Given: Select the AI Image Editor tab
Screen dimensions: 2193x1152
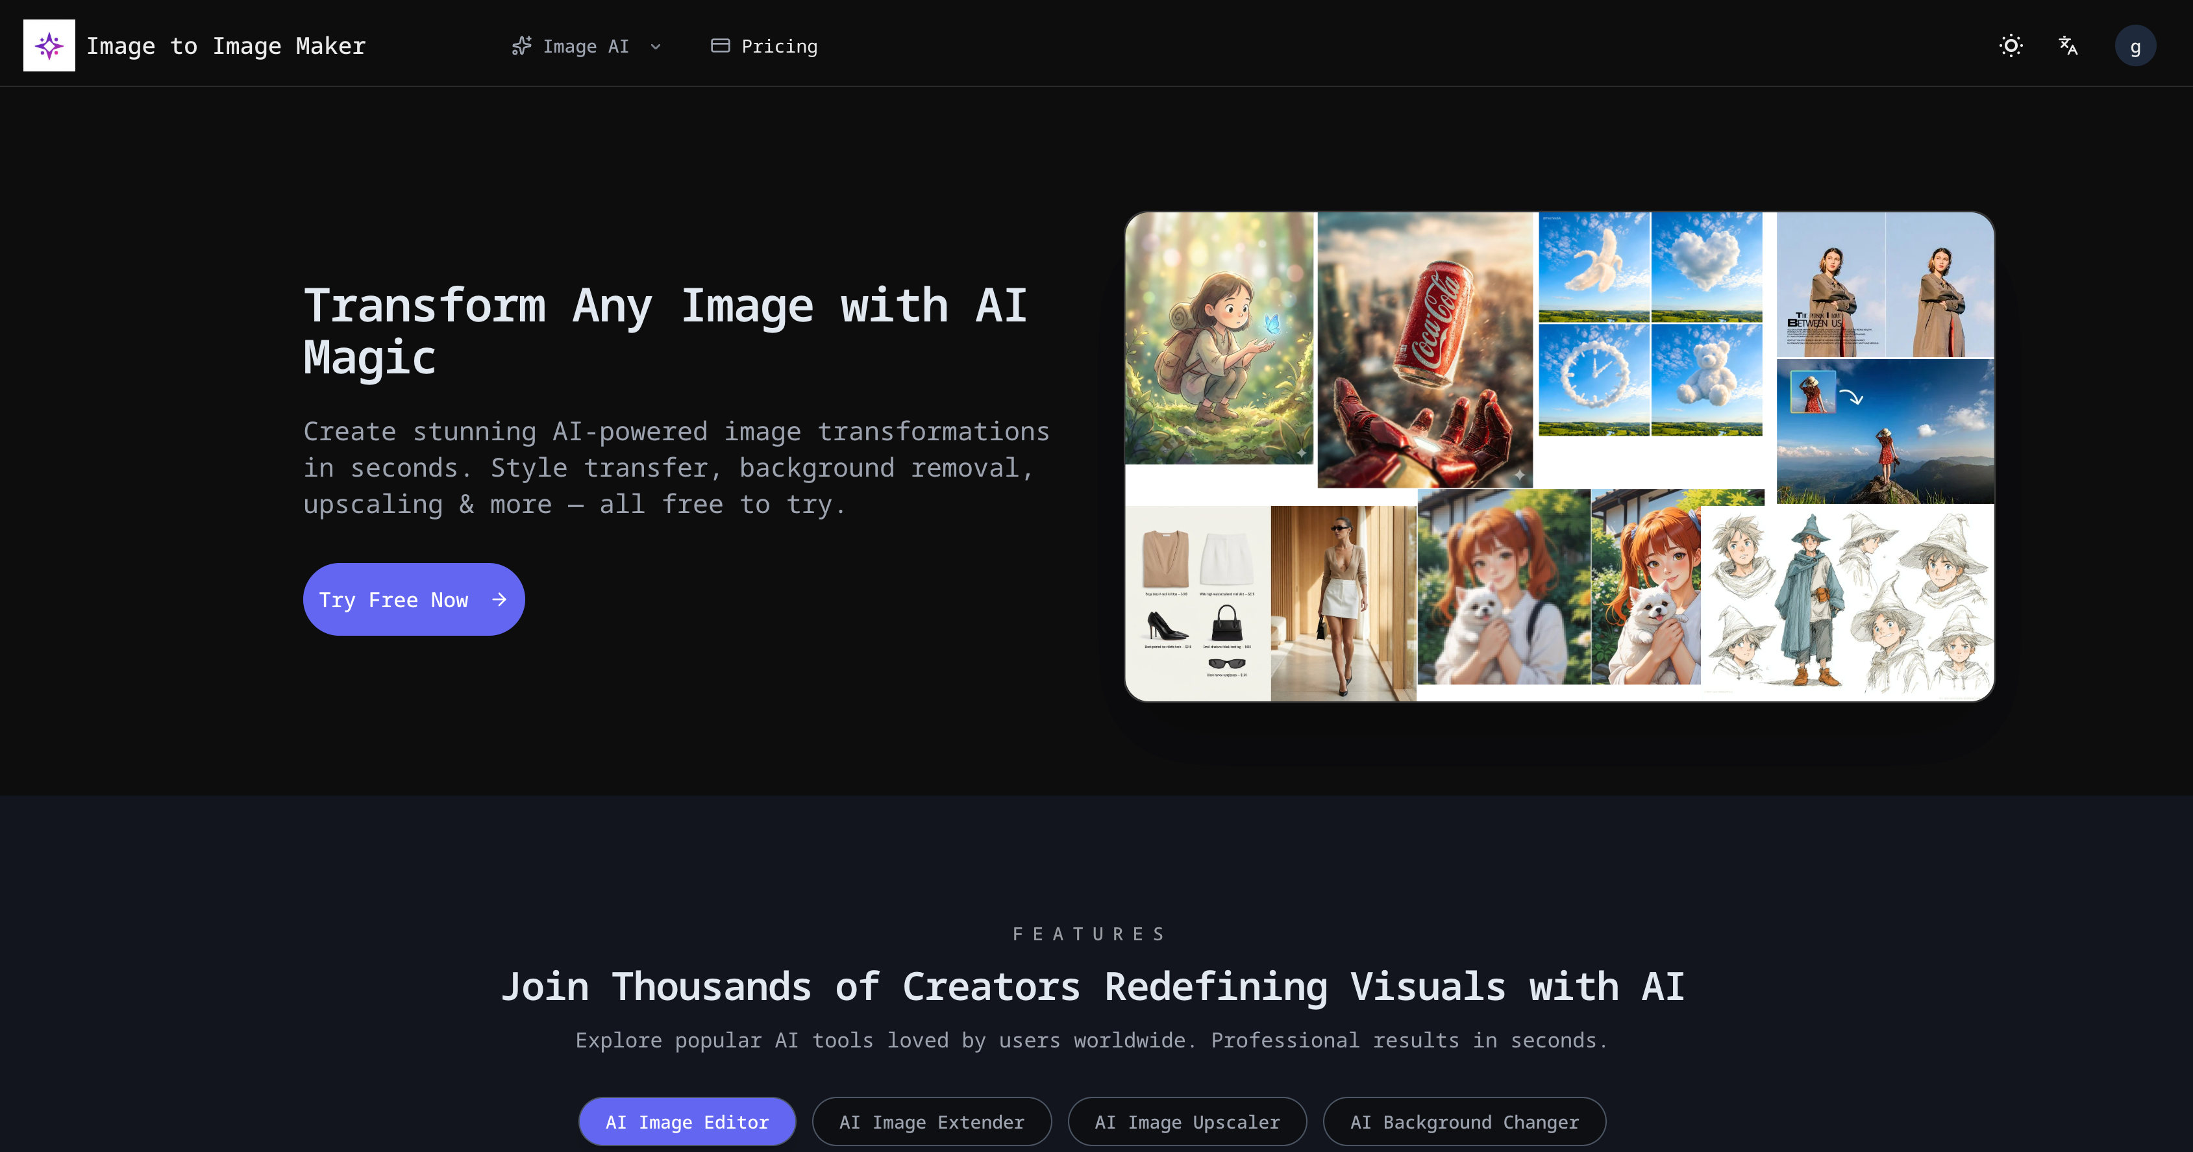Looking at the screenshot, I should (686, 1121).
